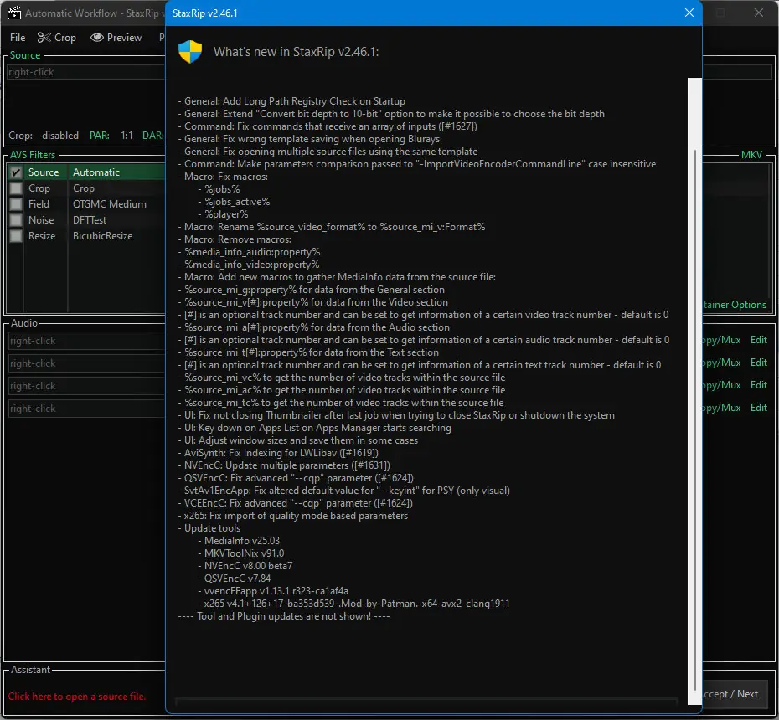This screenshot has width=779, height=720.
Task: Click the eye icon for Preview
Action: 97,38
